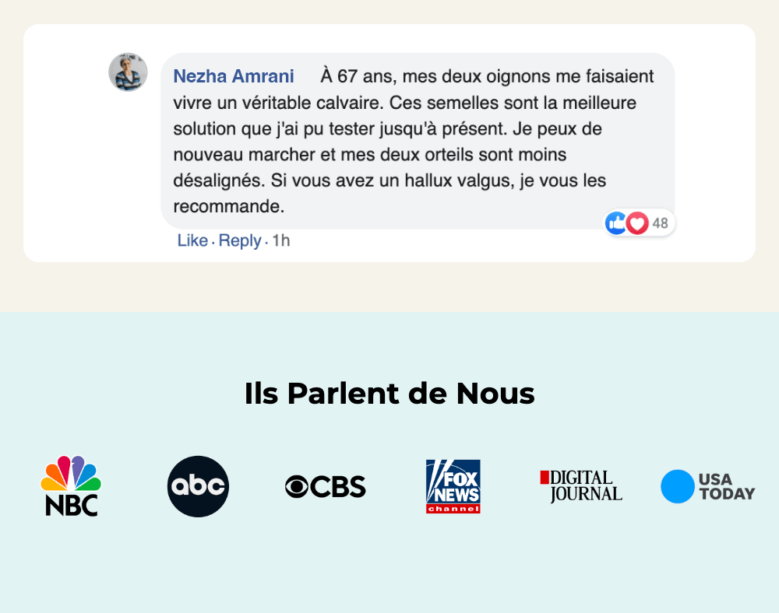Click Reply under the comment
Image resolution: width=779 pixels, height=613 pixels.
(x=239, y=240)
